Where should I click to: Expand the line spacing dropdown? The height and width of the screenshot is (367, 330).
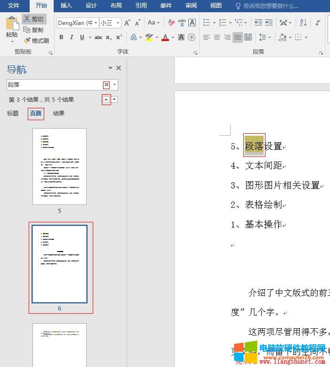coord(269,37)
